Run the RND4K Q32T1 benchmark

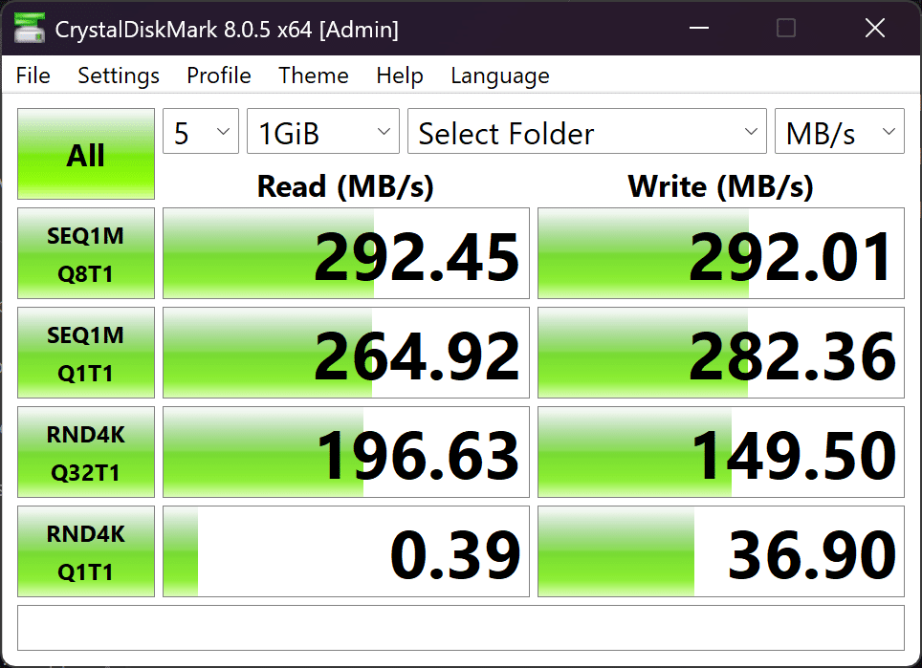[x=86, y=452]
